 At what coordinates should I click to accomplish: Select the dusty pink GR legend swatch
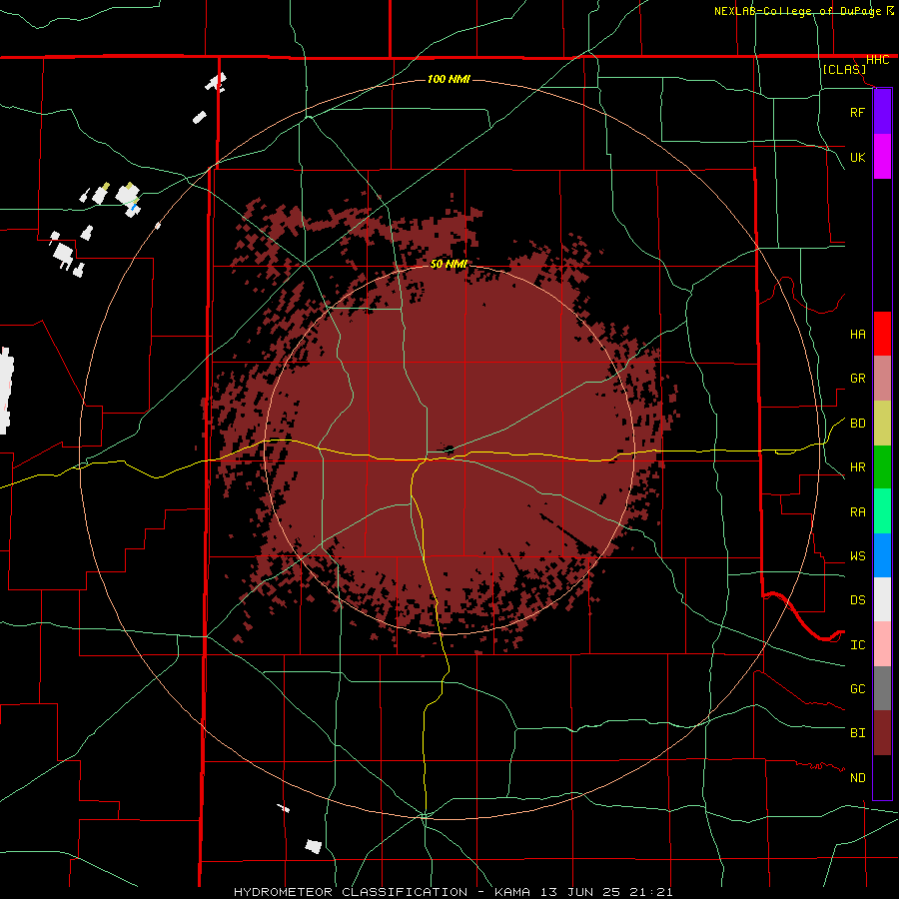click(882, 379)
